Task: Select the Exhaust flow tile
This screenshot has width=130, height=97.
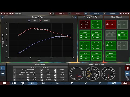Action: click(111, 56)
